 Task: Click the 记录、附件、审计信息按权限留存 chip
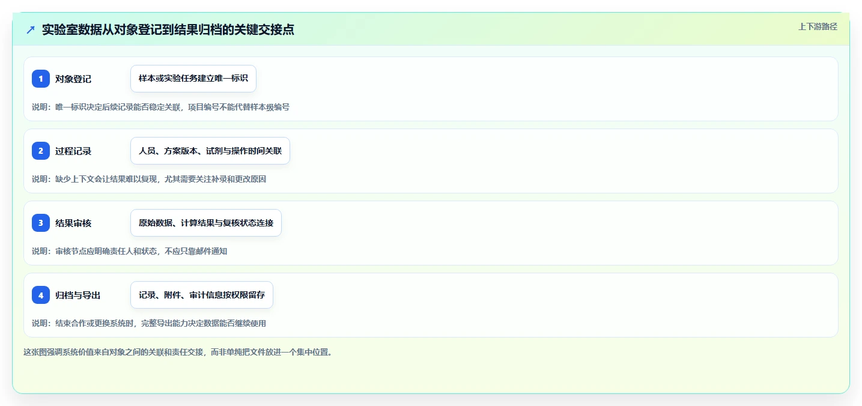point(202,295)
